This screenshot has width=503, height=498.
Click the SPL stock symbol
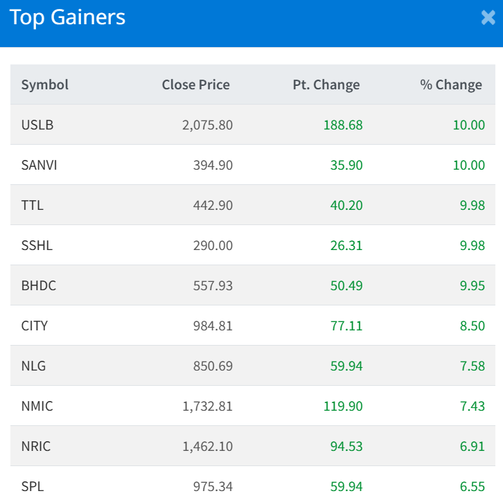tap(33, 487)
